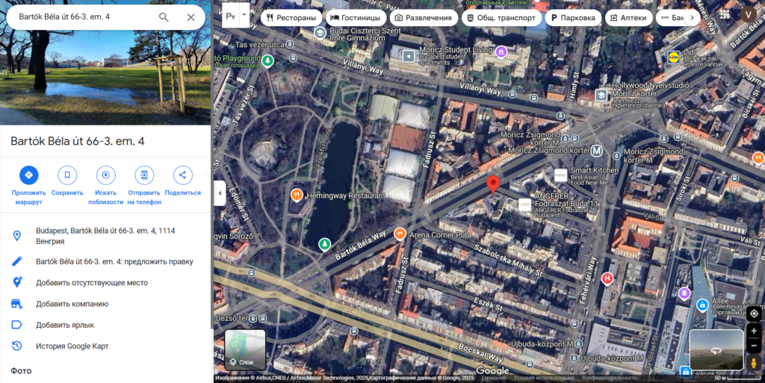The height and width of the screenshot is (383, 765).
Task: Click the Tas vezér utca stop label
Action: click(x=259, y=44)
